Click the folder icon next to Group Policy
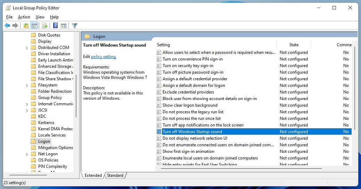This screenshot has width=361, height=189. (x=33, y=98)
